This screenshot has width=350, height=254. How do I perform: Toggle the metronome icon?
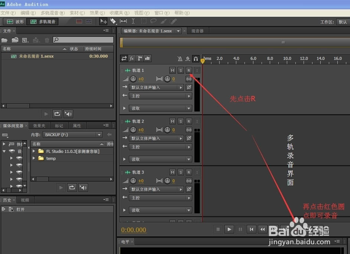(x=180, y=59)
